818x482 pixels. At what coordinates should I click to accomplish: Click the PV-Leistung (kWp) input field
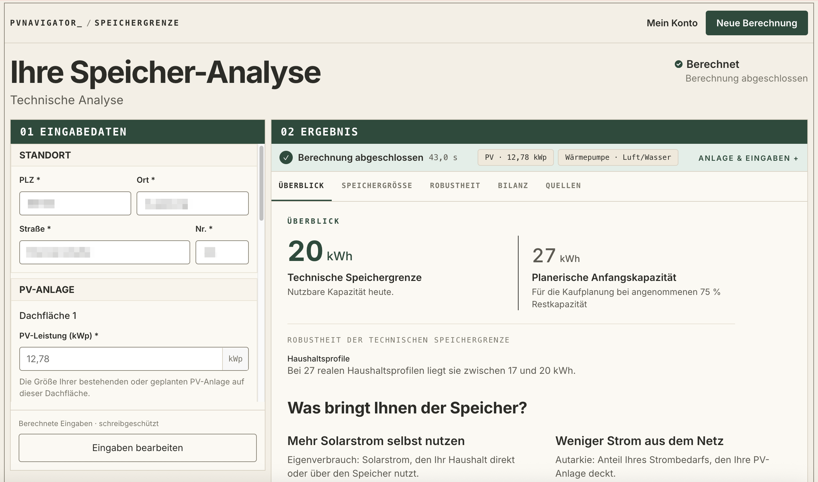pyautogui.click(x=121, y=359)
